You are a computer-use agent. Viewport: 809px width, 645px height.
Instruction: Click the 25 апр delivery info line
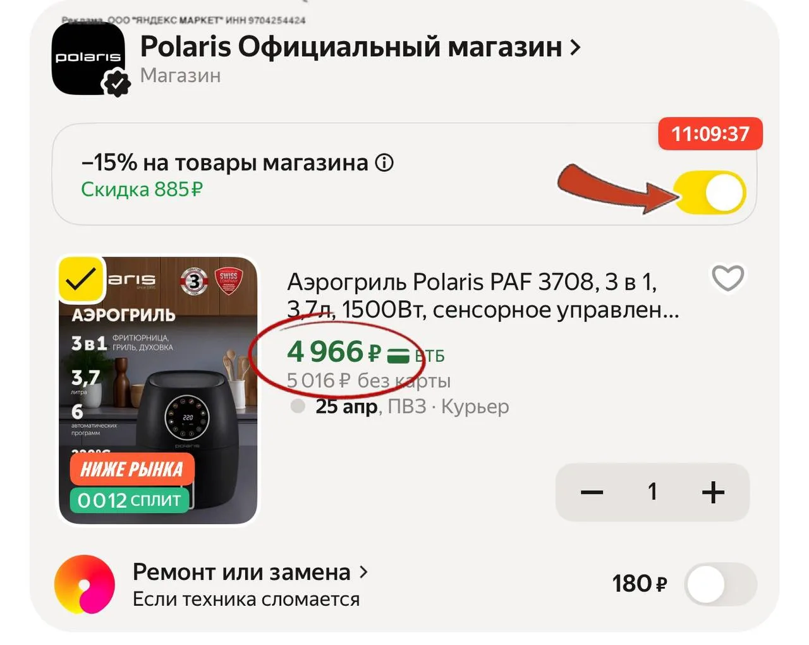pos(412,406)
